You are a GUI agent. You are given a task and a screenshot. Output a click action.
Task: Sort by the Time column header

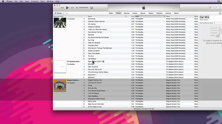coord(133,17)
